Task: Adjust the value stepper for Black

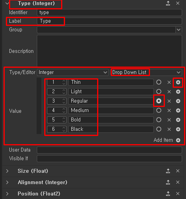Action: click(64, 129)
